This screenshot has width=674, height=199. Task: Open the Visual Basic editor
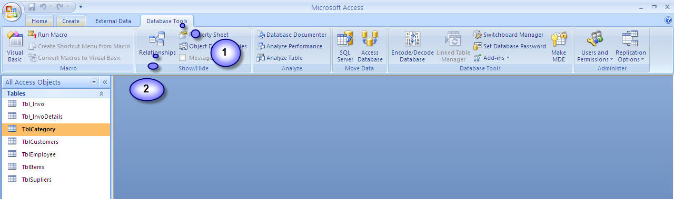[x=15, y=46]
